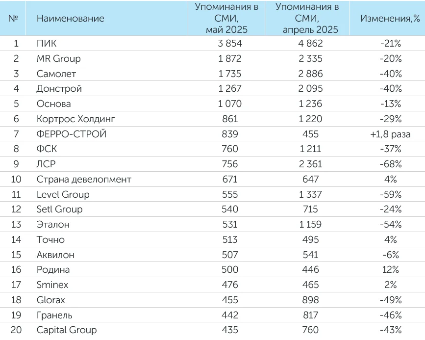Click the 12% change value for Родина
The width and height of the screenshot is (425, 340).
(390, 270)
